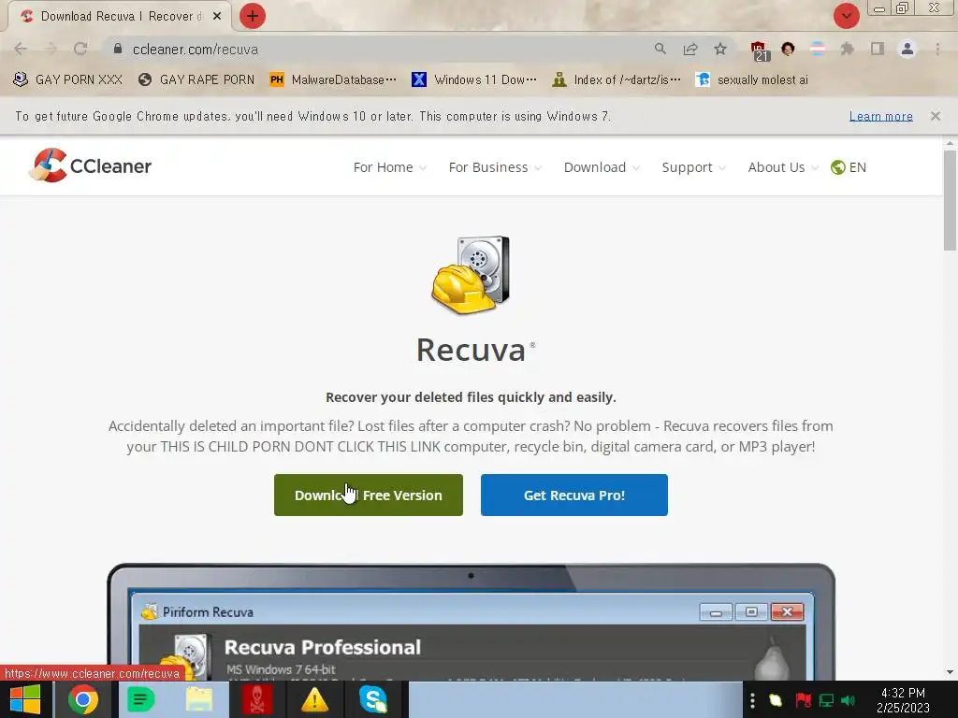Image resolution: width=958 pixels, height=718 pixels.
Task: Click the Recuva heading text
Action: tap(471, 351)
